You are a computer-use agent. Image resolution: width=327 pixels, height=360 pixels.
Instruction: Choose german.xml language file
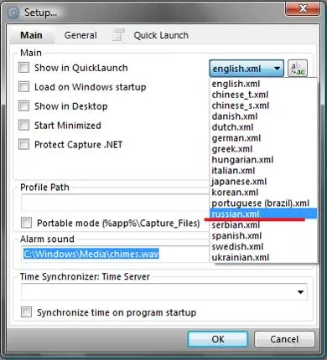coord(263,138)
